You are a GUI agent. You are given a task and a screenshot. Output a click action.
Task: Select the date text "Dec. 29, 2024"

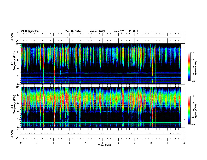(73, 31)
